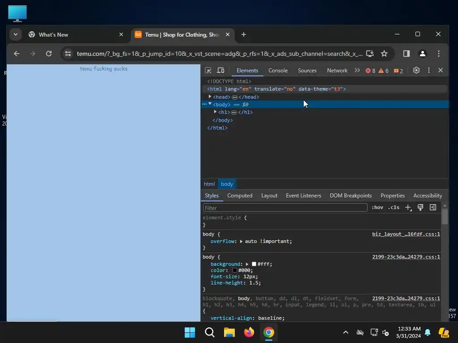Collapse the body element node
Image resolution: width=458 pixels, height=343 pixels.
pos(210,104)
